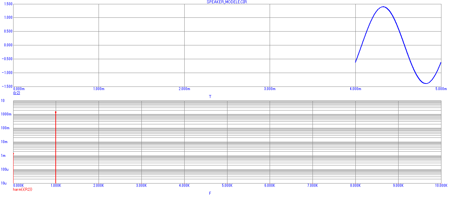This screenshot has width=449, height=197.
Task: Click the -1.500 current axis value
Action: (8, 86)
